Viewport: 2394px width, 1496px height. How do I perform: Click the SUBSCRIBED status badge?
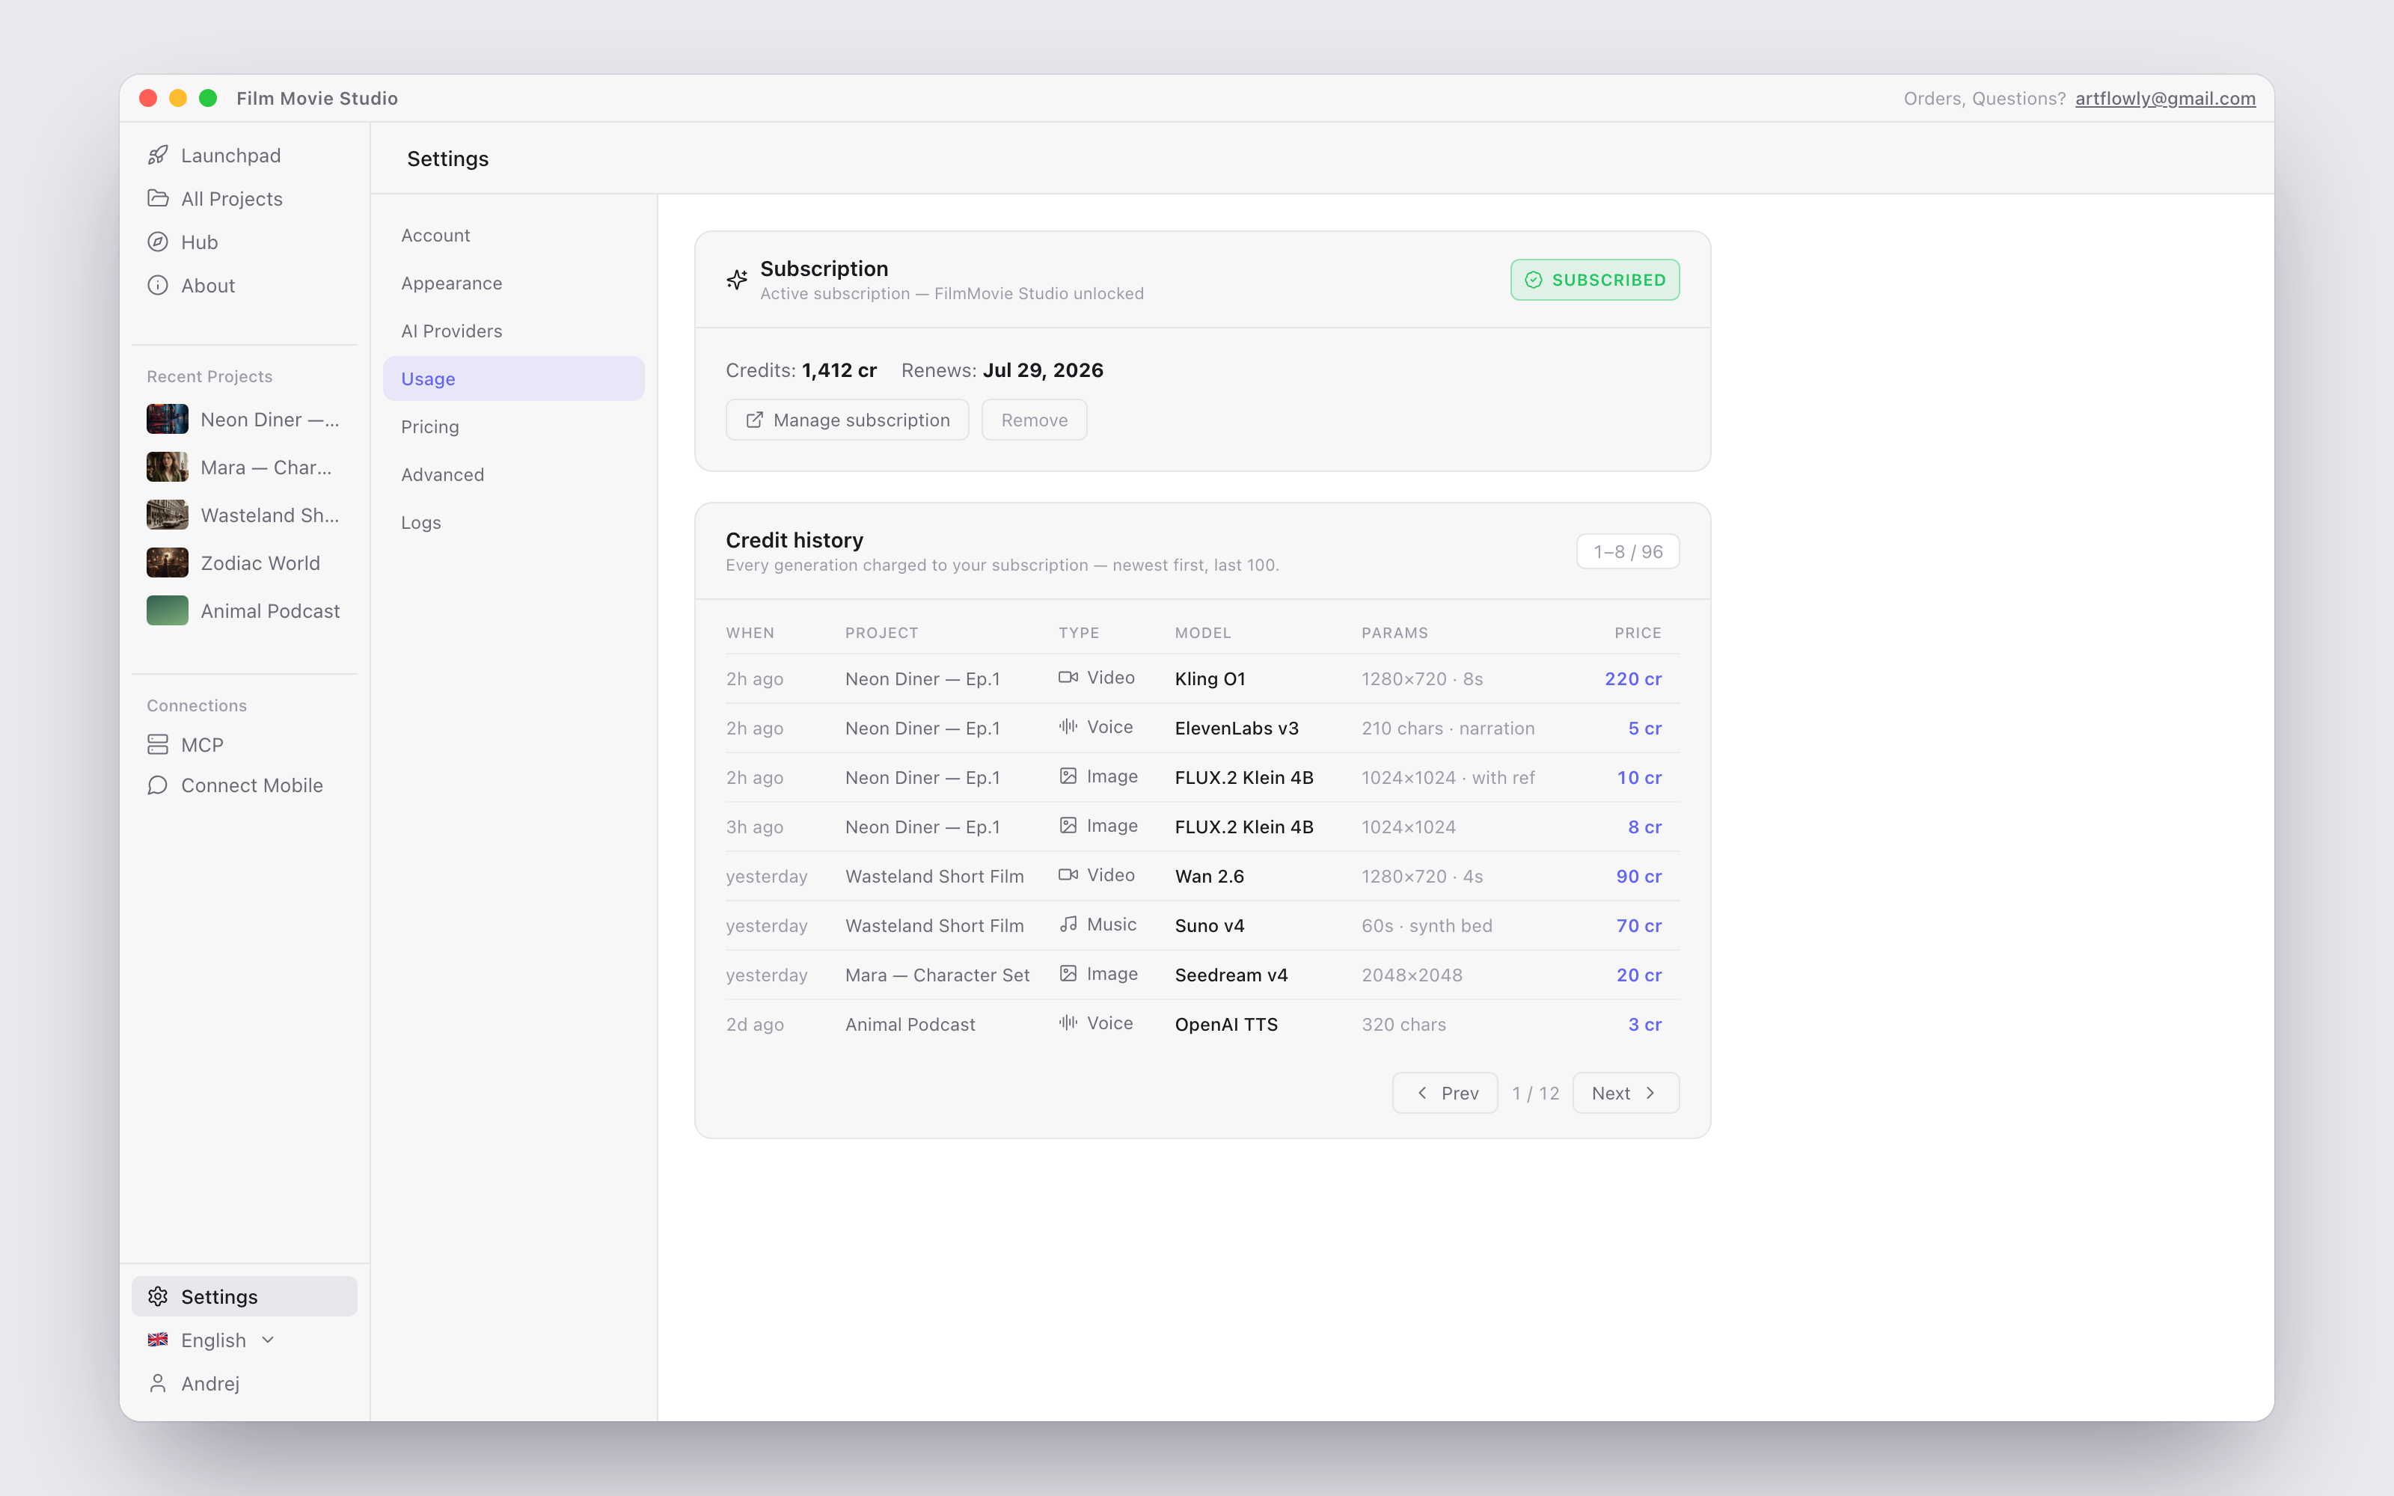click(1595, 280)
